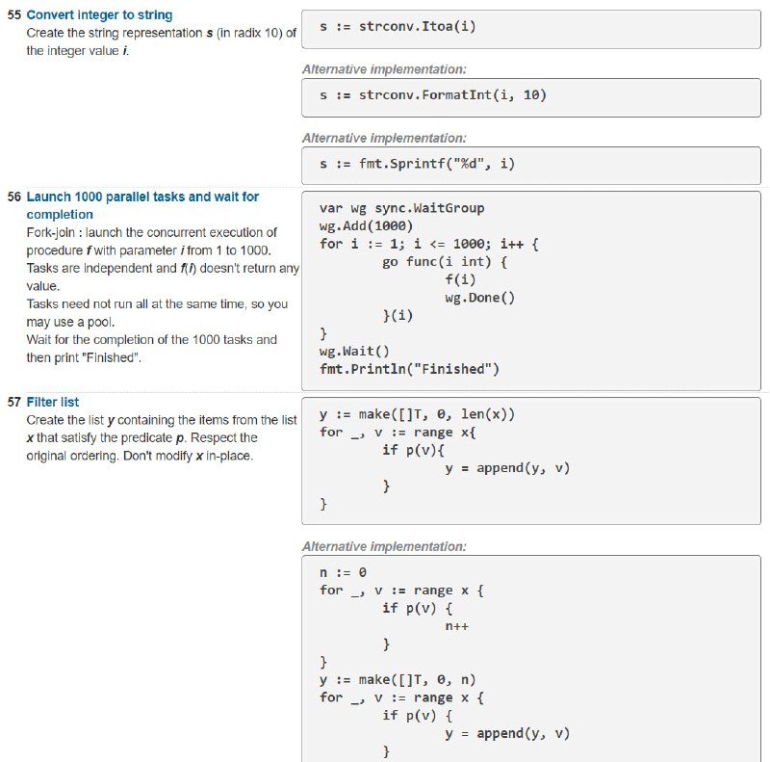The image size is (770, 762).
Task: Click the make([]T, 0, n) code line
Action: click(x=398, y=679)
